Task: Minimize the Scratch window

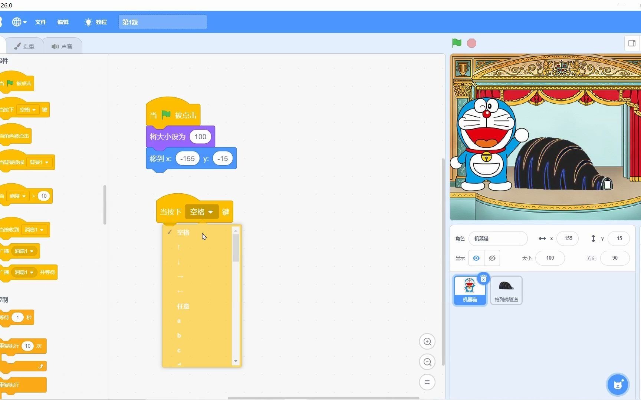Action: pyautogui.click(x=621, y=5)
